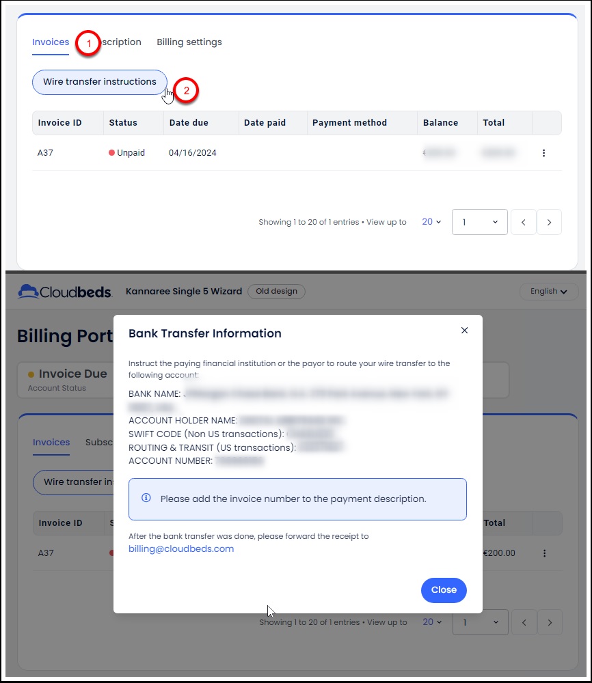Viewport: 592px width, 683px height.
Task: Click the Cloudbeds logo in the header
Action: (65, 292)
